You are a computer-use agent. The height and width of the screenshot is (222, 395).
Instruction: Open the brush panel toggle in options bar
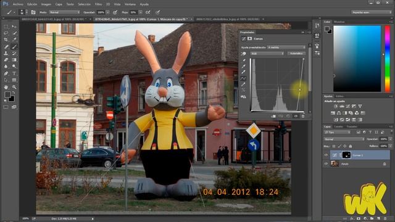(33, 12)
